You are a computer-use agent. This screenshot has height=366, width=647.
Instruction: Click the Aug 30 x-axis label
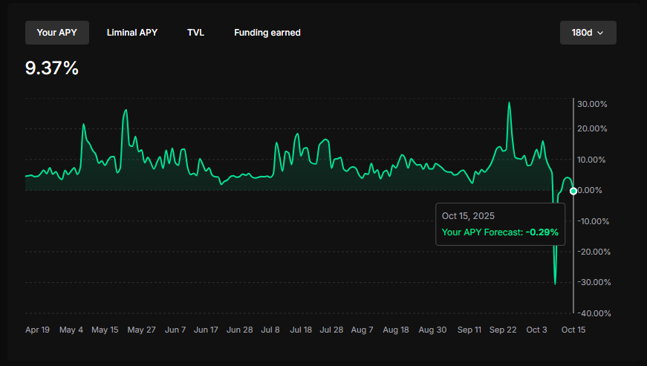point(432,330)
